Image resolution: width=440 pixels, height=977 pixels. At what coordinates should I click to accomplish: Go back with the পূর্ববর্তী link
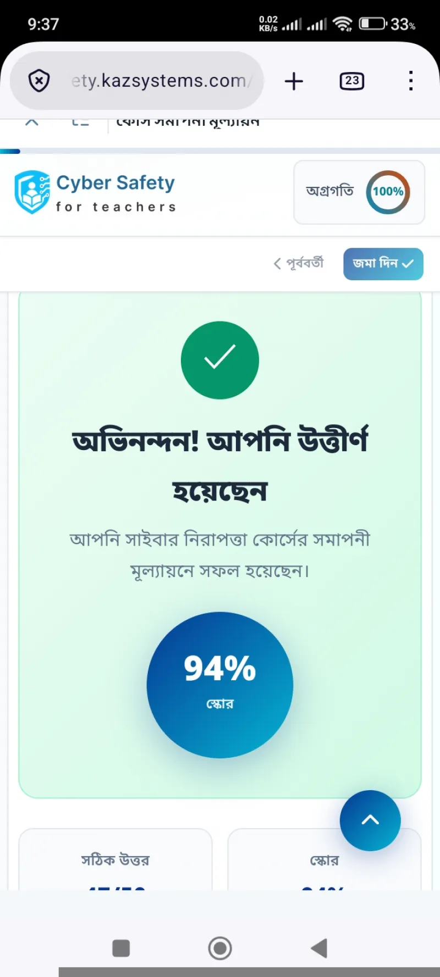pyautogui.click(x=299, y=263)
